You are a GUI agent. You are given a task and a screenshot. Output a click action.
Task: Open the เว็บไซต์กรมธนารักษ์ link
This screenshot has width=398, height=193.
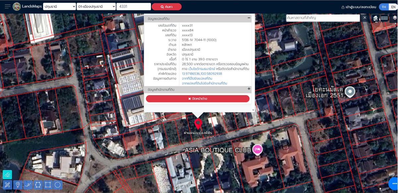(x=202, y=69)
